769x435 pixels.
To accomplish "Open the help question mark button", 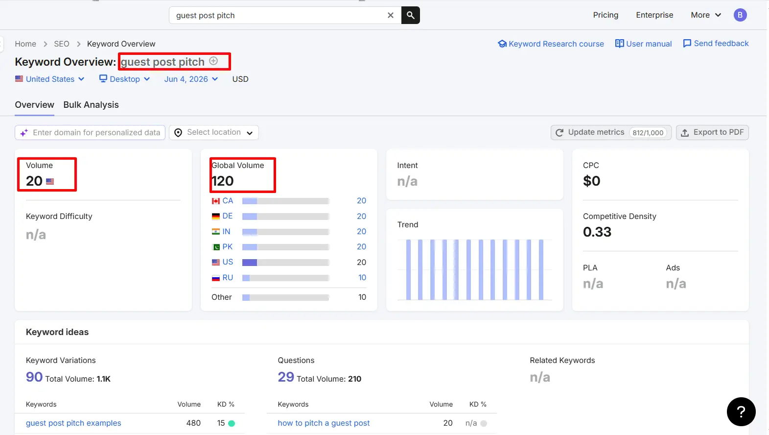I will [x=741, y=412].
